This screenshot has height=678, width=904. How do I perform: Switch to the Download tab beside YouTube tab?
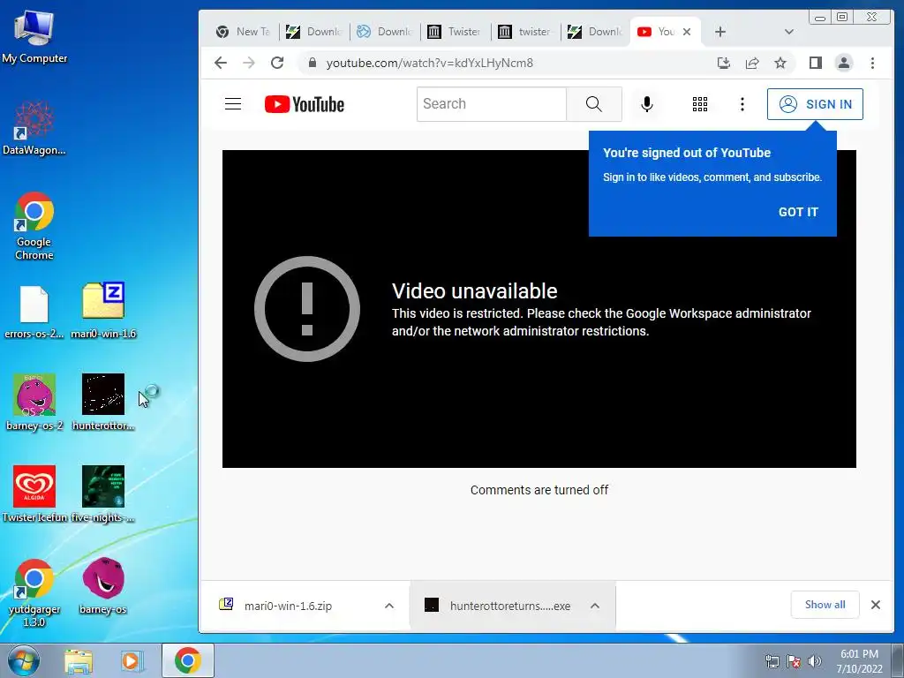[x=596, y=32]
